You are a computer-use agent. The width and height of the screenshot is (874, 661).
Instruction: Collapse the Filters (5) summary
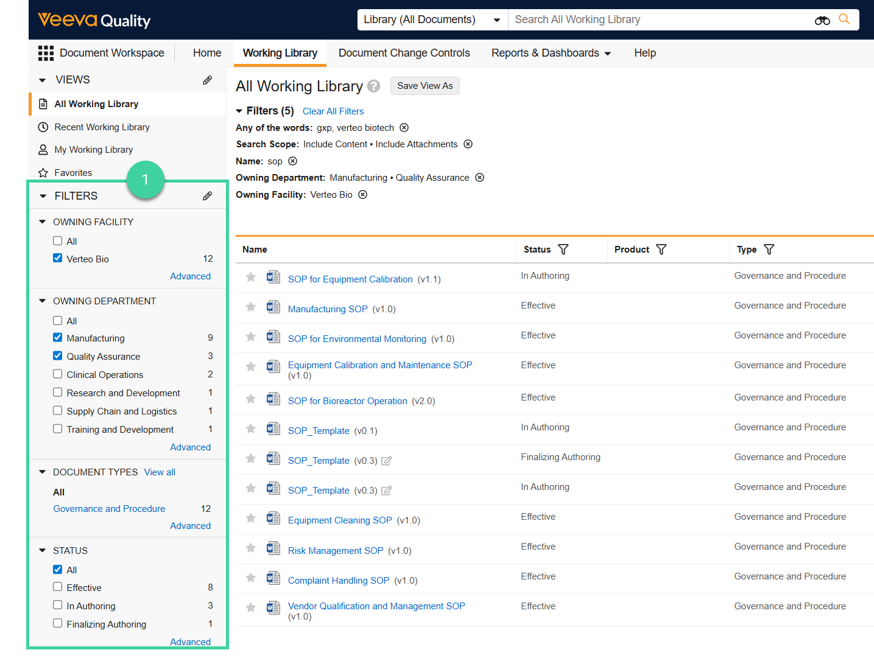[239, 111]
